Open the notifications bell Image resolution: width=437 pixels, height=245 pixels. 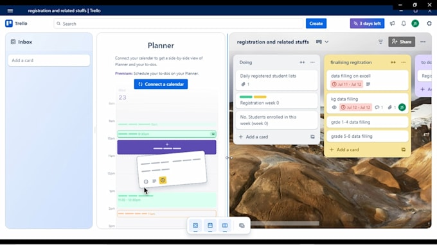(404, 24)
